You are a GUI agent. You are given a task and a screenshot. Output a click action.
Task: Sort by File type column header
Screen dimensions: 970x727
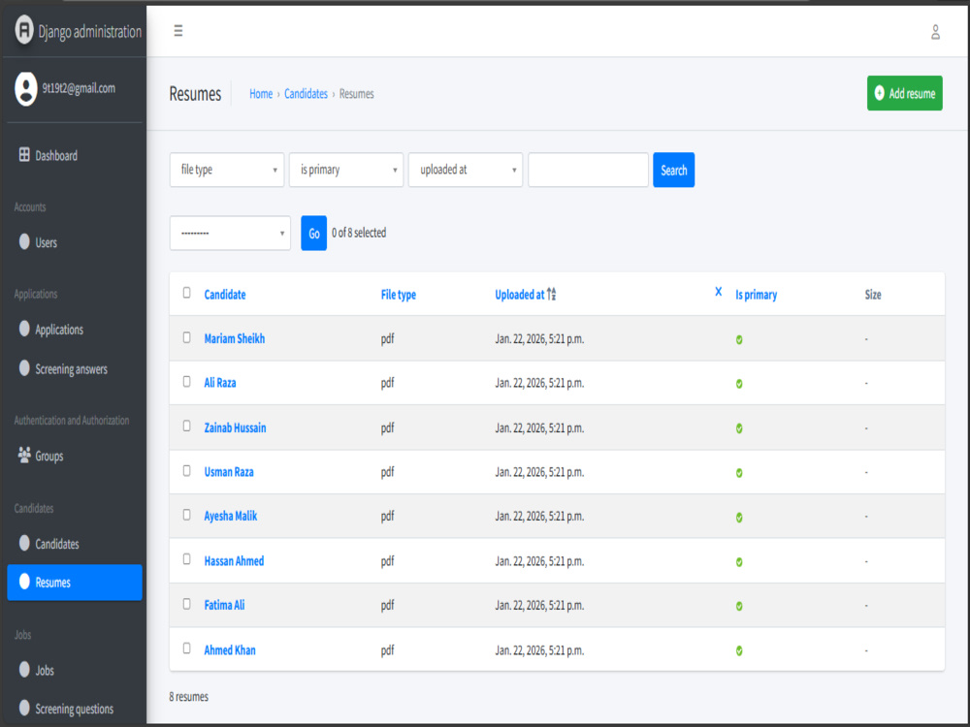pyautogui.click(x=399, y=295)
